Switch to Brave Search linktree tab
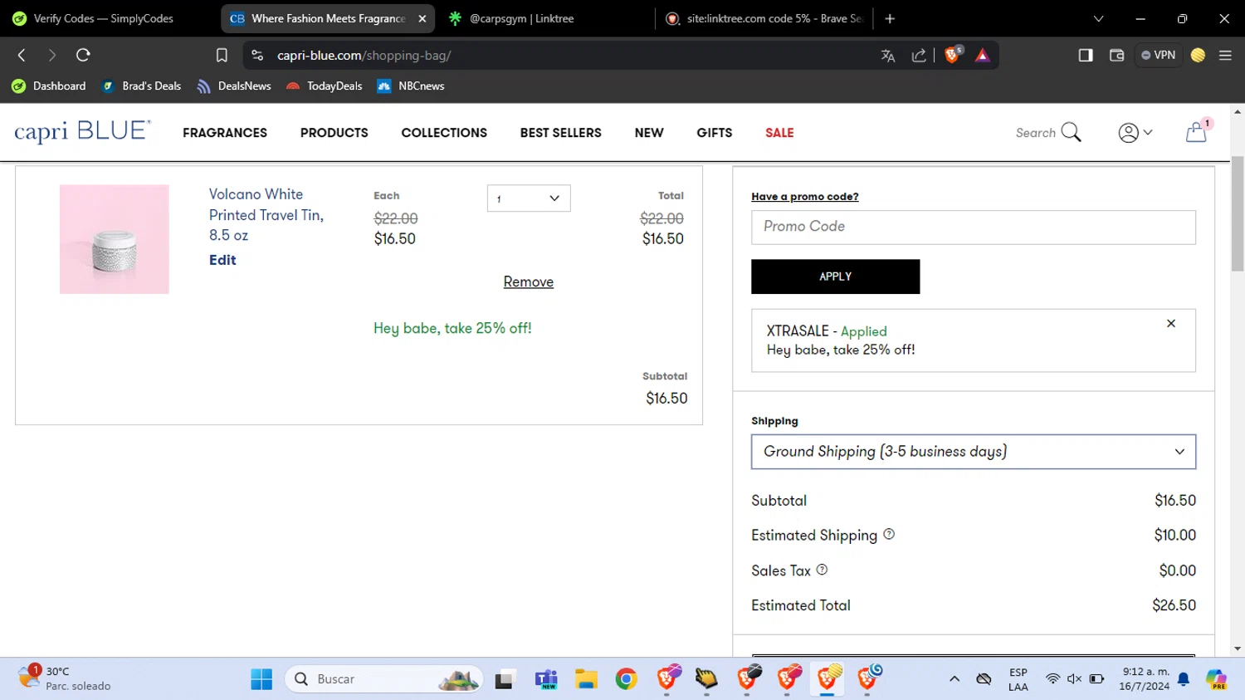 pos(764,18)
